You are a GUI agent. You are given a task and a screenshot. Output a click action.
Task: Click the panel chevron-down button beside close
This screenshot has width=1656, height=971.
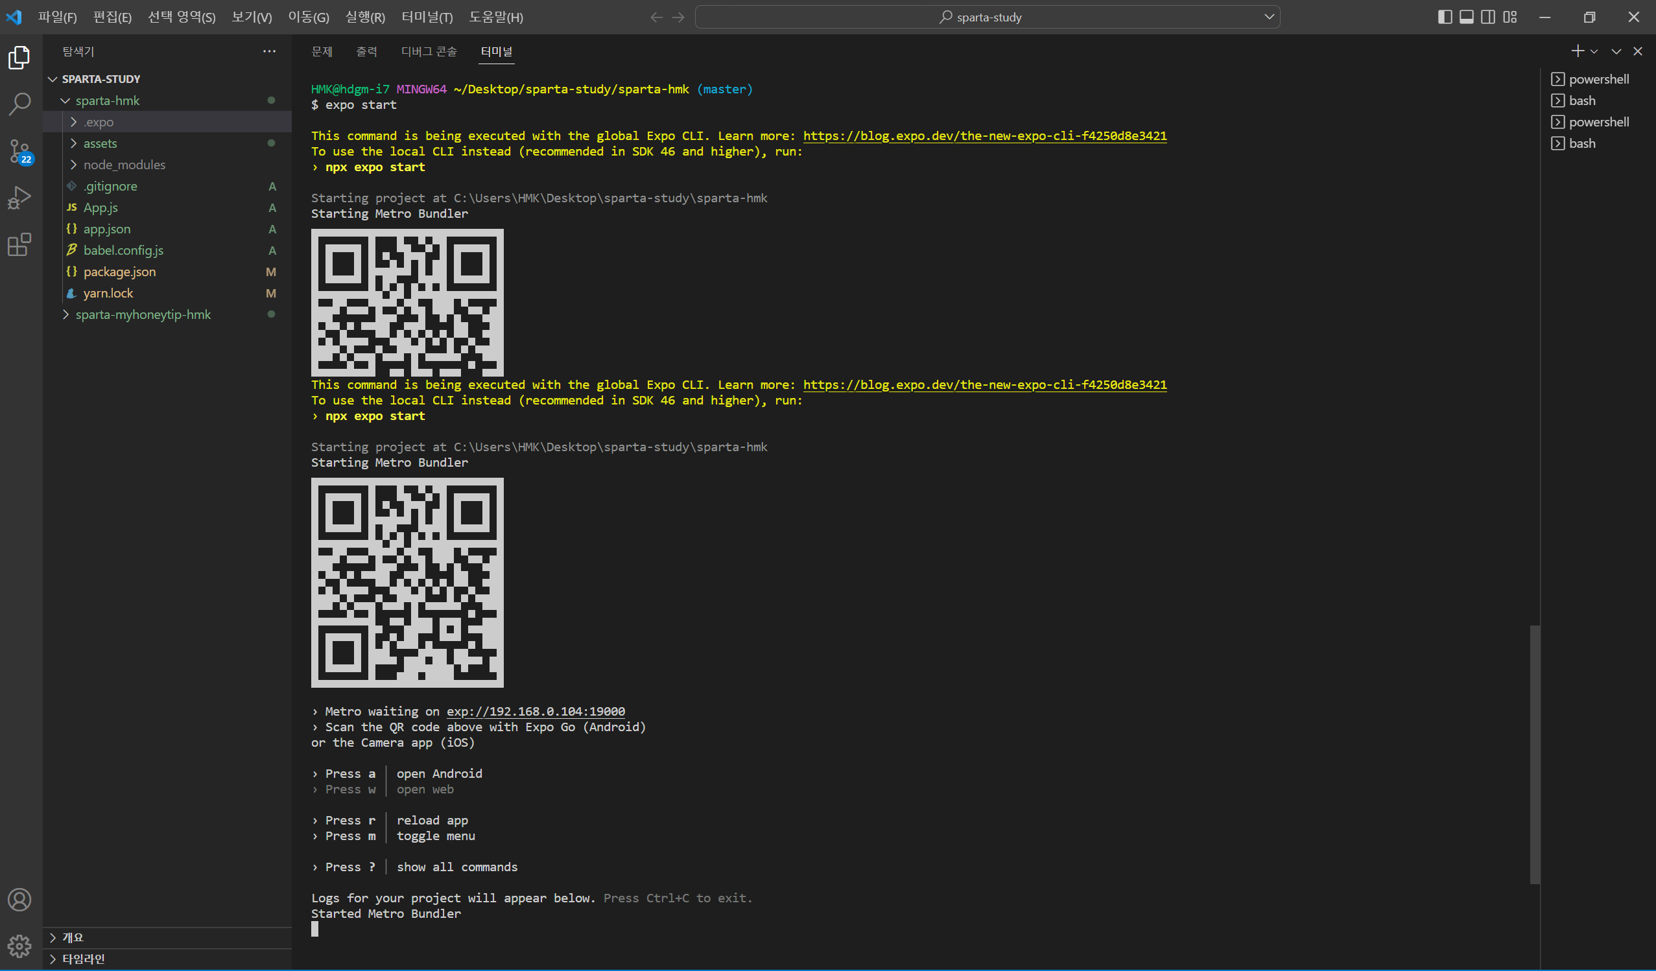pyautogui.click(x=1616, y=51)
